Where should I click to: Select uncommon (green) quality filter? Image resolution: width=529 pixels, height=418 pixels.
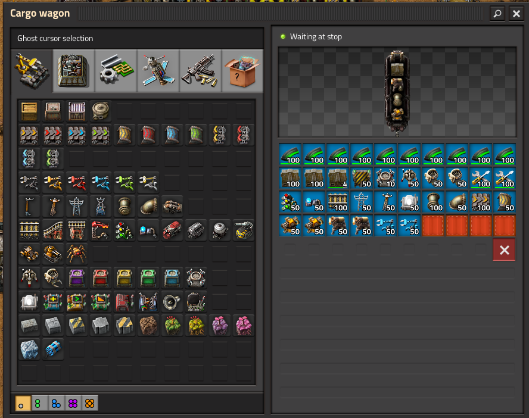click(39, 403)
